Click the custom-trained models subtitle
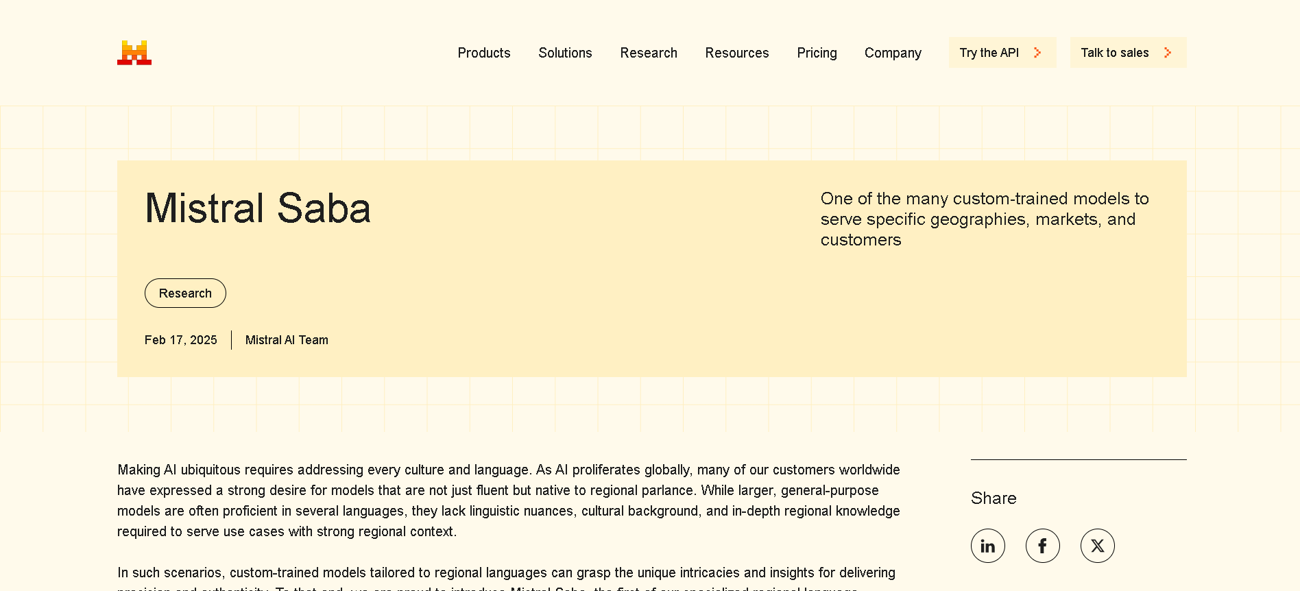1300x591 pixels. 985,219
